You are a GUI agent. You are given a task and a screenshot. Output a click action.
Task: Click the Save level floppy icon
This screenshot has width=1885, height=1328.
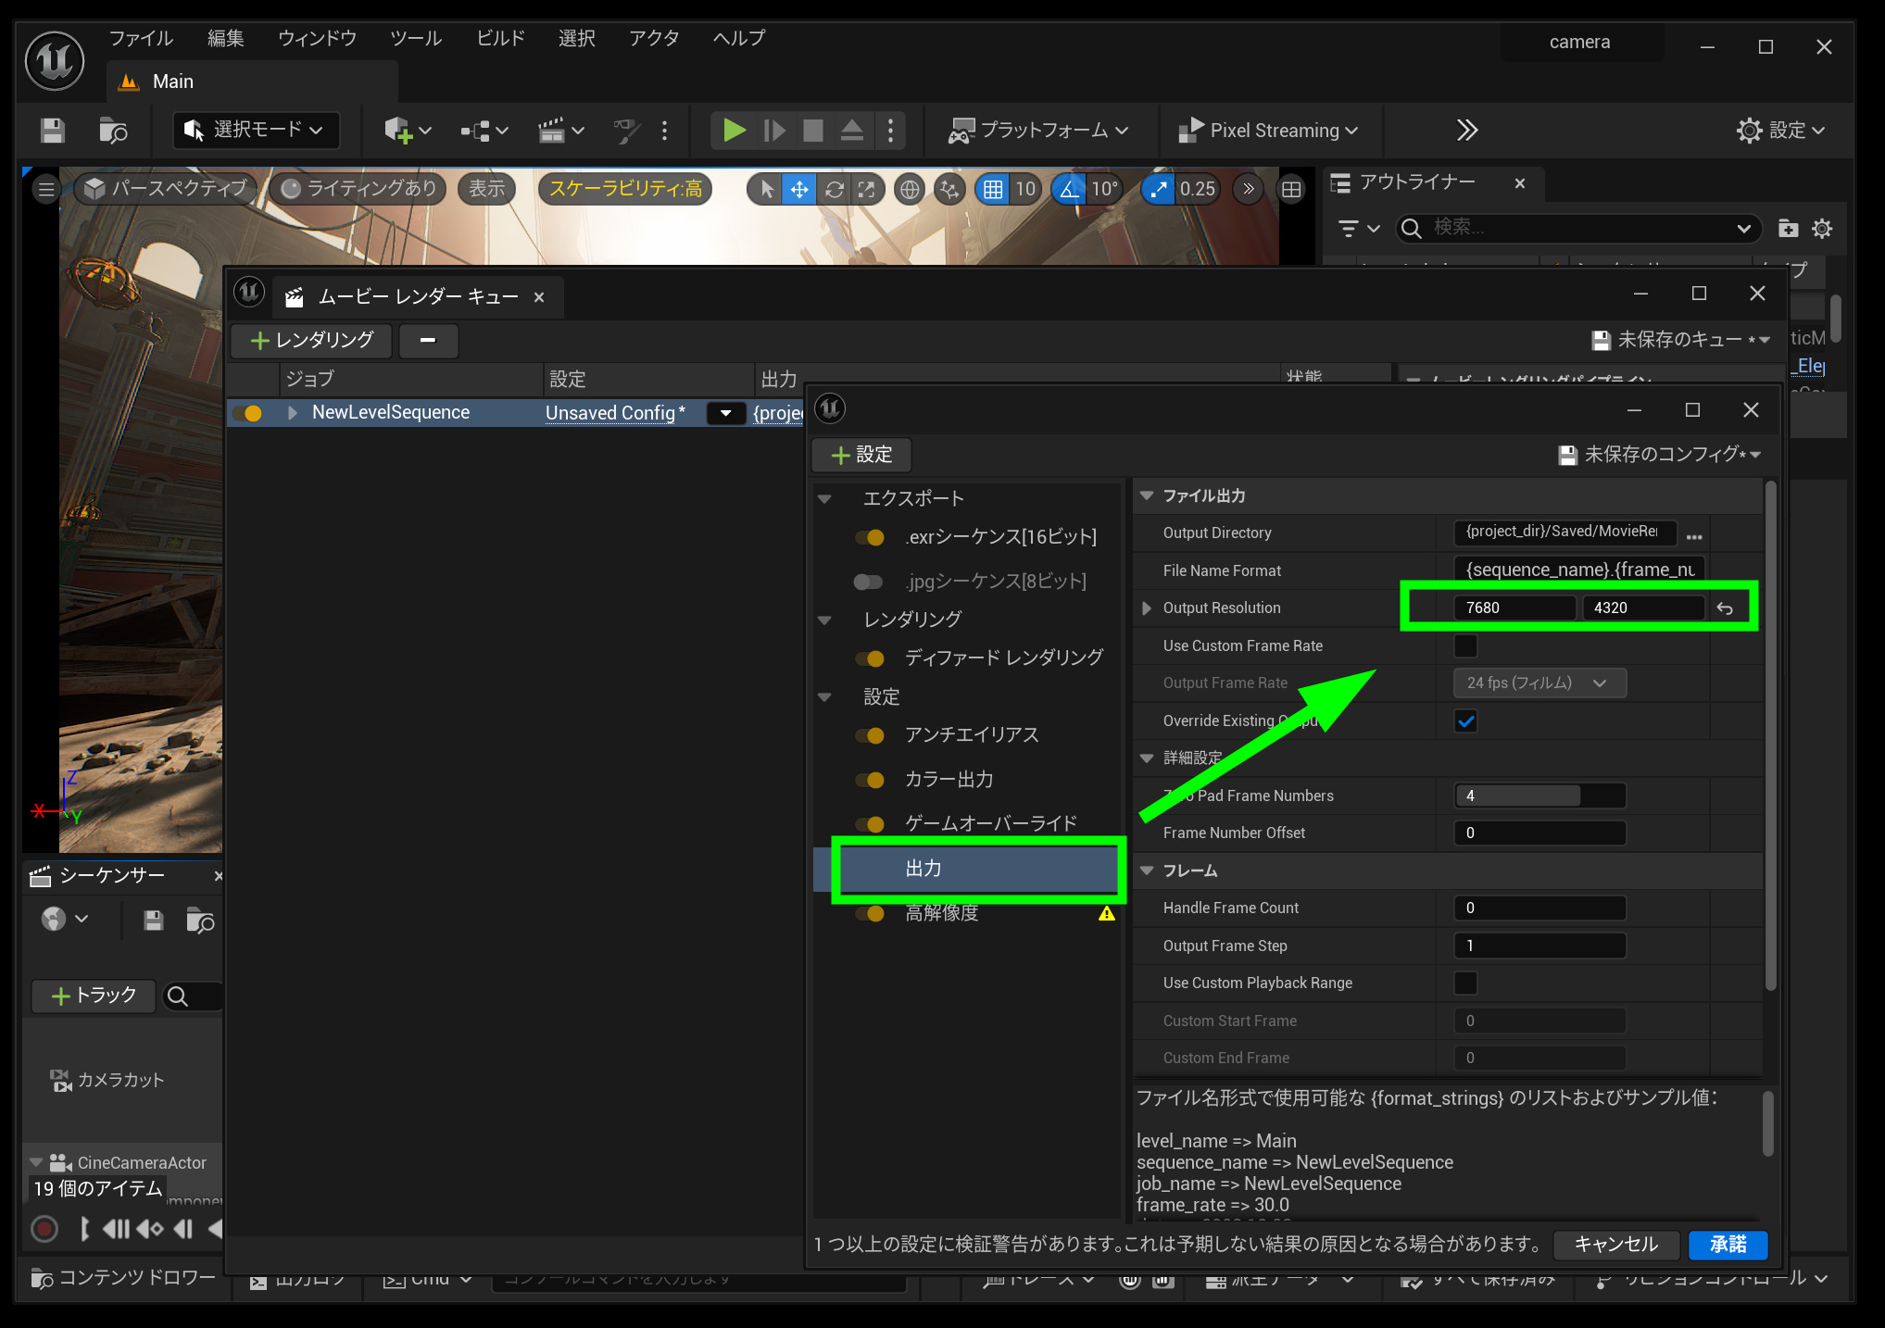[x=53, y=131]
